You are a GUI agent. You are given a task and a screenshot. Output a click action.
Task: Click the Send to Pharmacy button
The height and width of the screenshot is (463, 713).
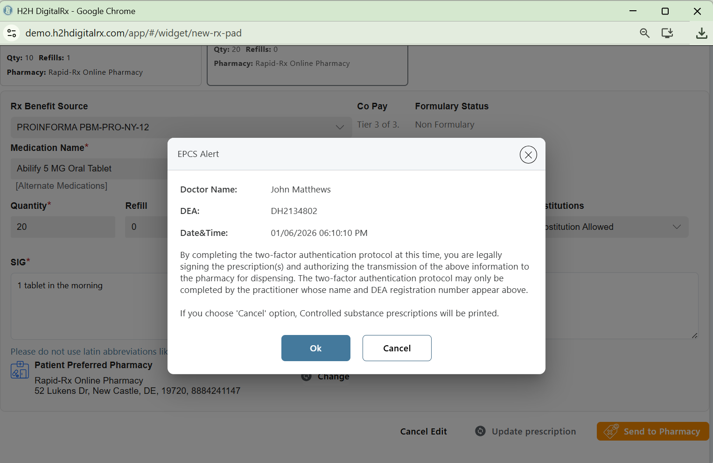652,431
